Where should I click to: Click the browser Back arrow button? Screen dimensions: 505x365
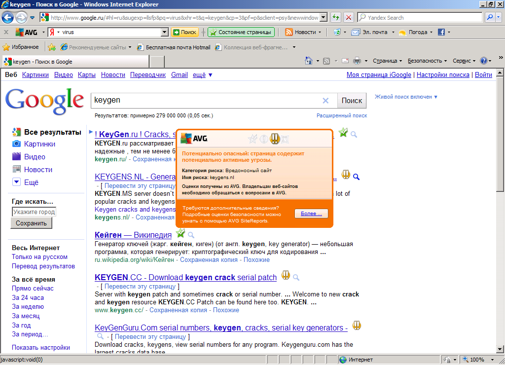click(7, 17)
